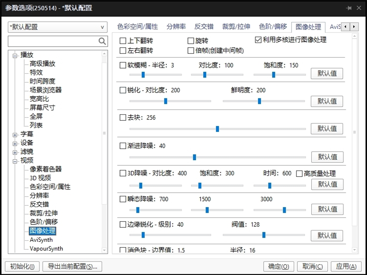Reset 软模糊 row with 默认值 button

pos(327,74)
